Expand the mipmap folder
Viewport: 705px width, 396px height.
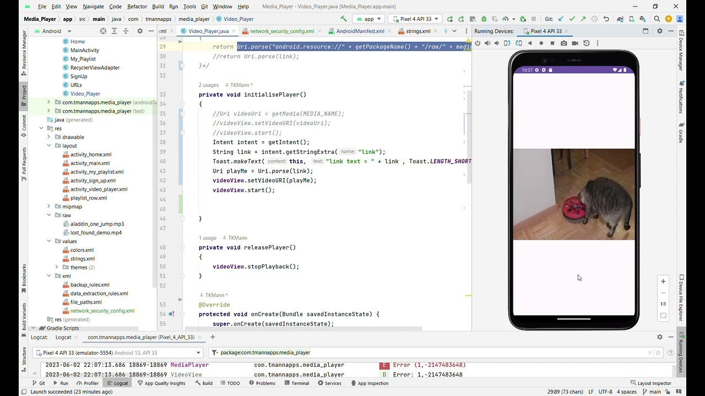point(49,207)
